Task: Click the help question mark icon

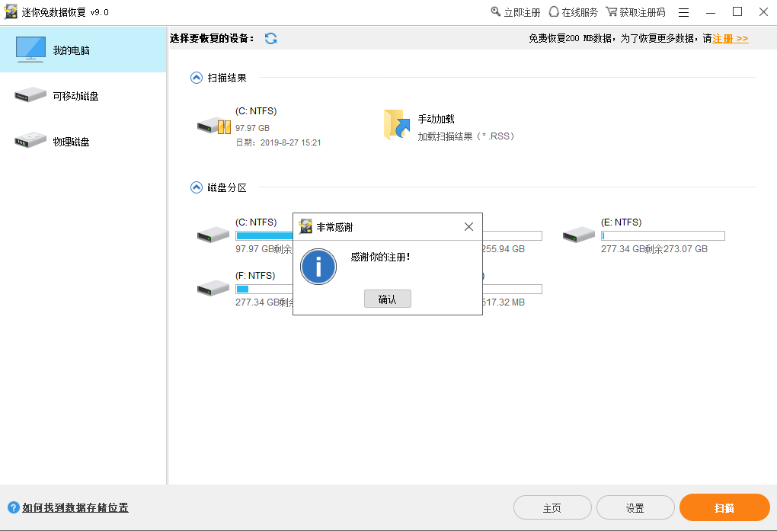Action: coord(14,507)
